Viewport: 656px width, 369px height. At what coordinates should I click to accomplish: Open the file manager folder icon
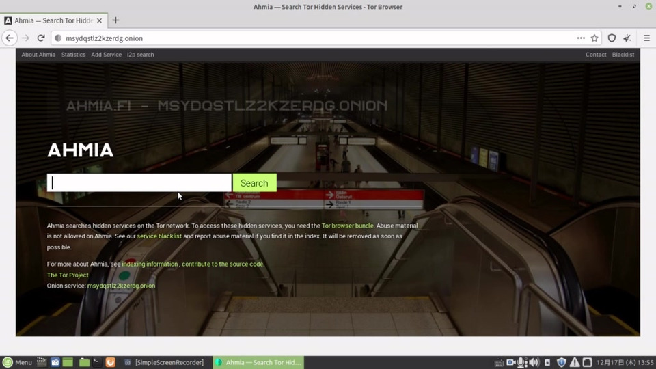coord(84,362)
